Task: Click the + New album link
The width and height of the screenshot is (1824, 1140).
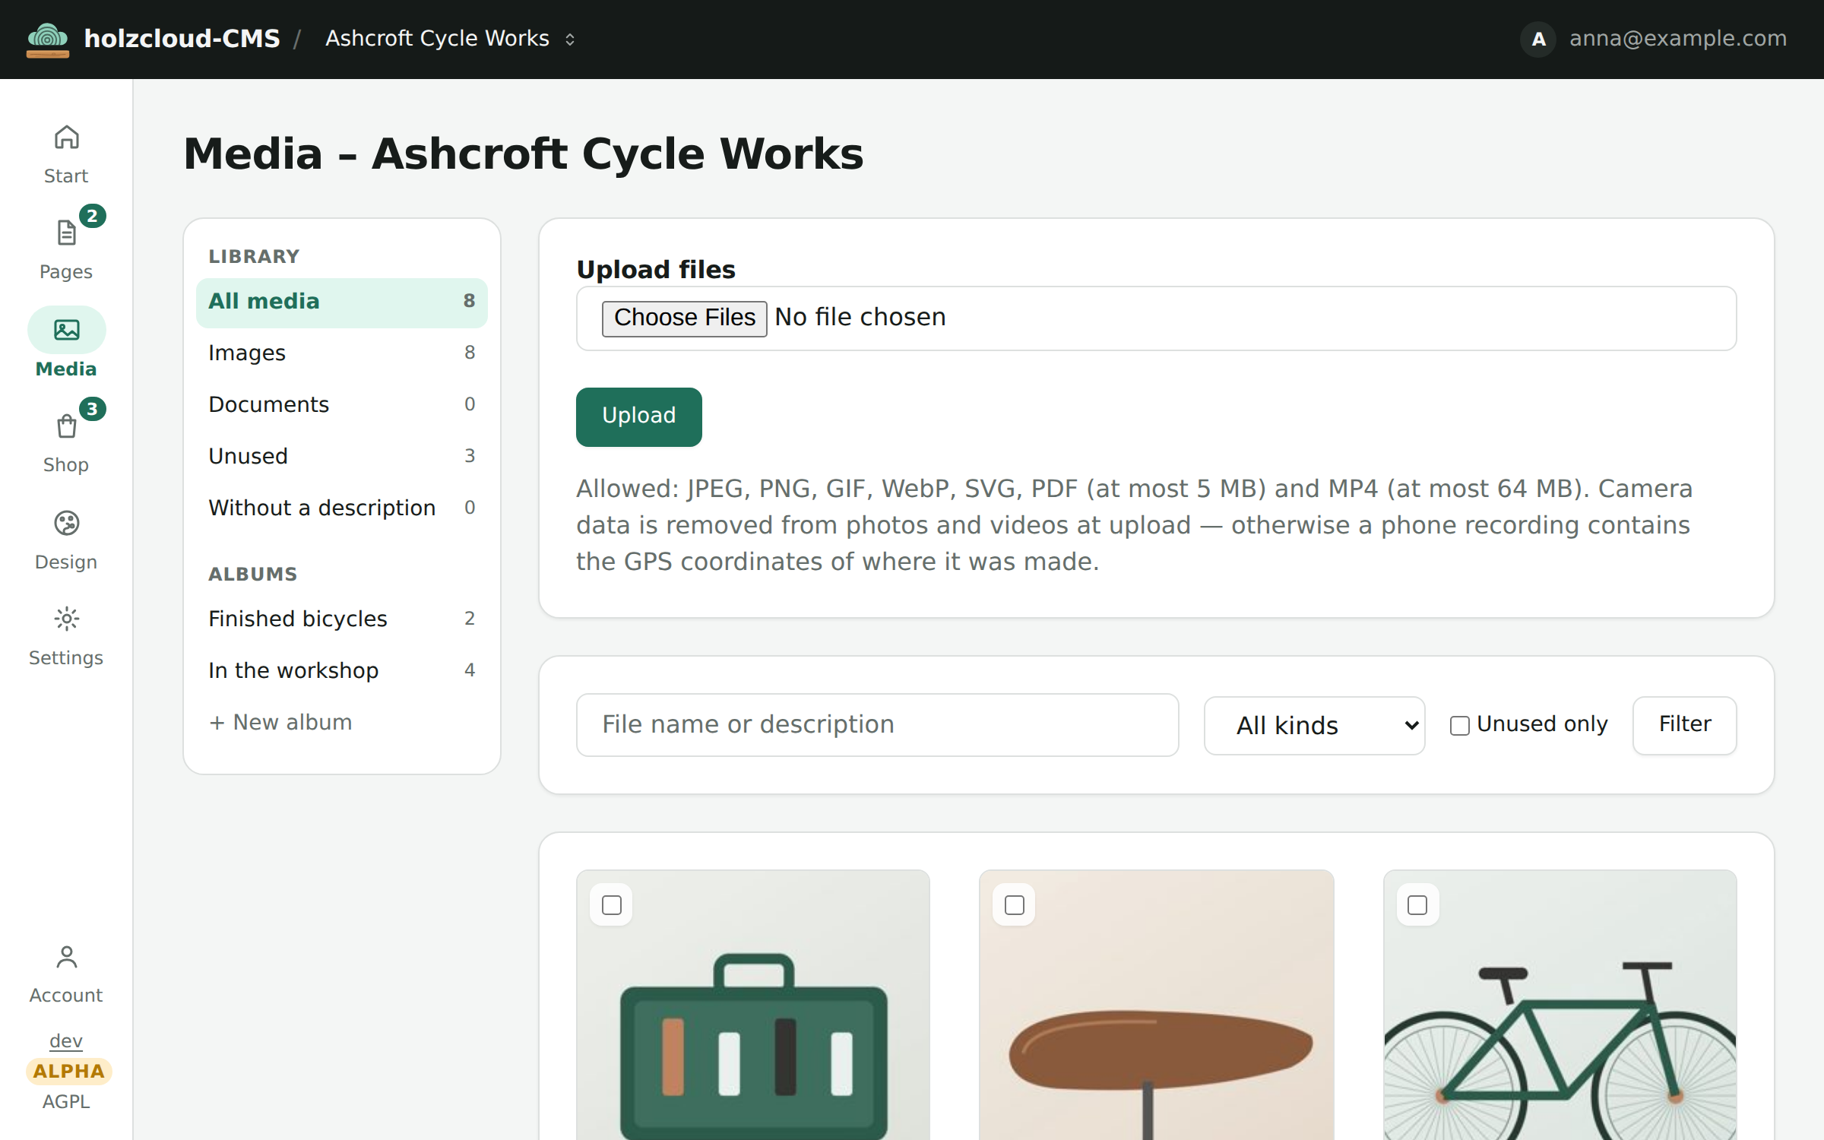Action: click(x=280, y=722)
